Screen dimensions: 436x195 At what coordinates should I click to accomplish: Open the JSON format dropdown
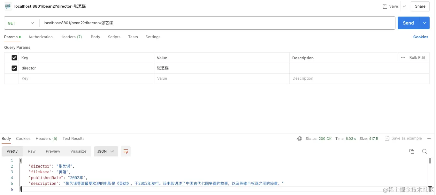click(106, 151)
